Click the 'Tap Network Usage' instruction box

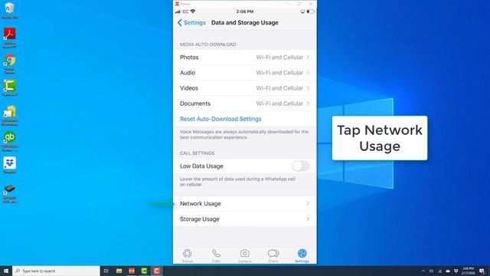click(x=380, y=138)
